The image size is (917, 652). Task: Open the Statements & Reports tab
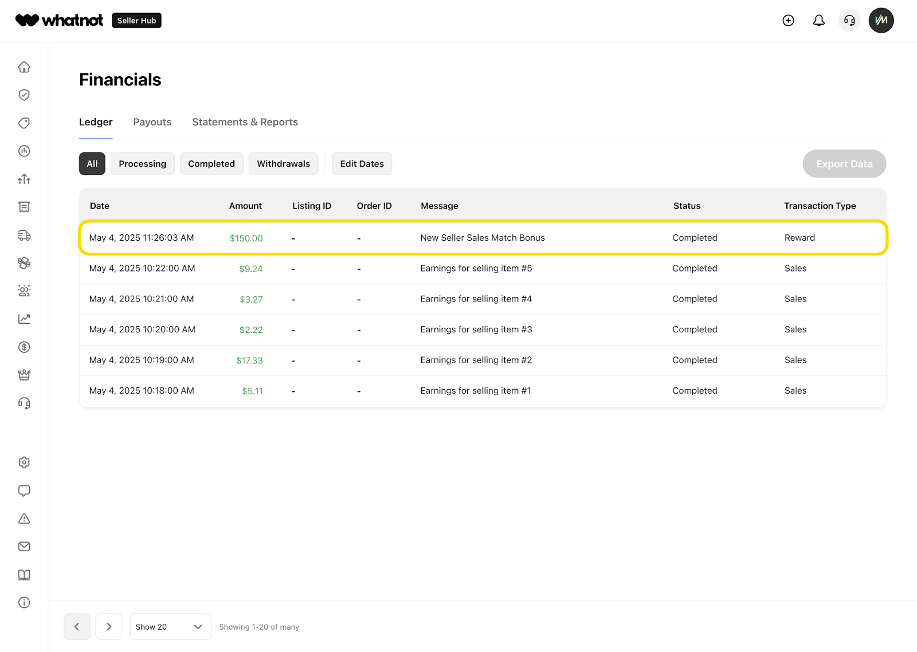(245, 122)
